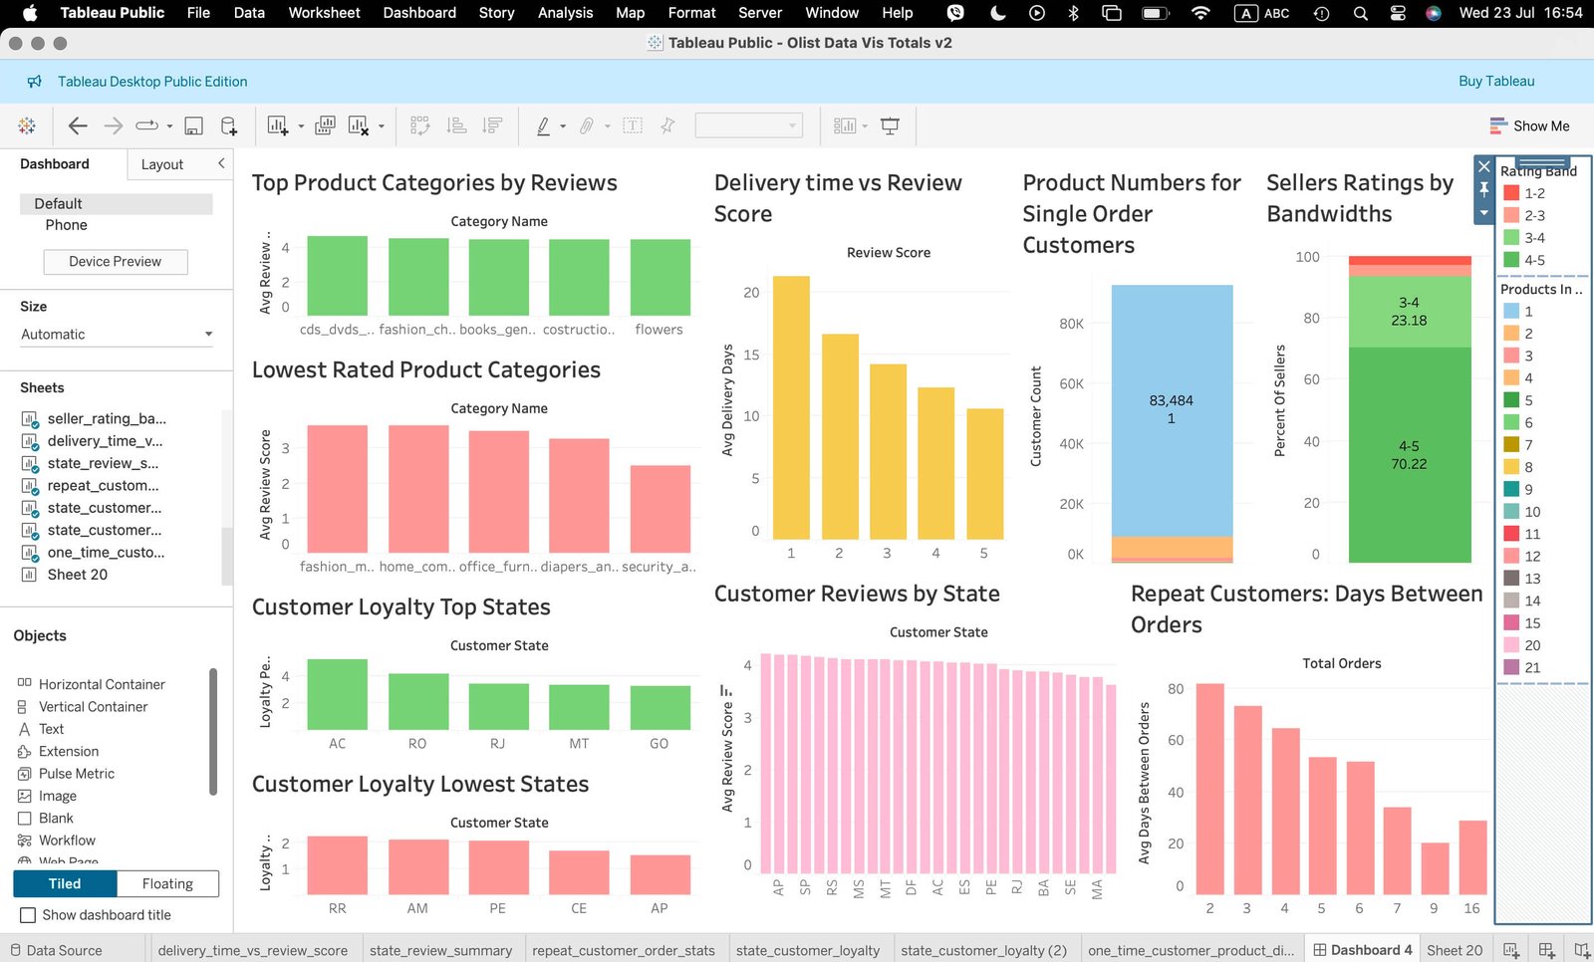Click the Undo back arrow

[x=78, y=125]
